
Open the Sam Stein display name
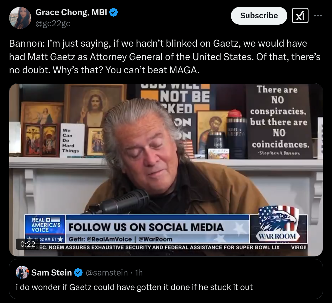[x=52, y=273]
